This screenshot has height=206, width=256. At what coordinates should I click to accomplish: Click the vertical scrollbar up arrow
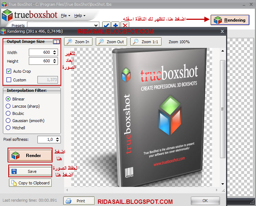223,51
